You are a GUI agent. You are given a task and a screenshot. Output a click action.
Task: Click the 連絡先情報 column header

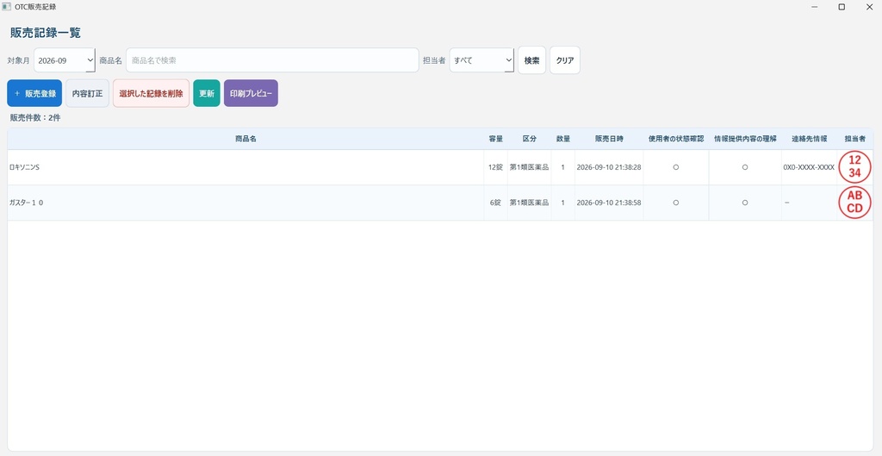click(809, 139)
